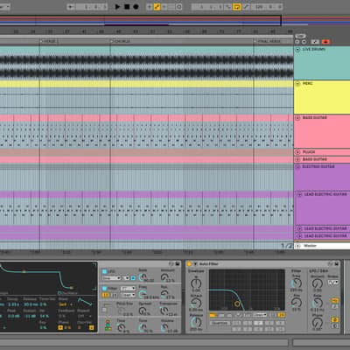Open the Auto Filter LFO Shape dropdown
This screenshot has width=350, height=350.
coord(333,283)
